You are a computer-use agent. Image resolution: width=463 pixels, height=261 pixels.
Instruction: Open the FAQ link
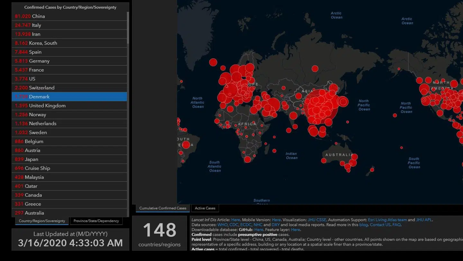[396, 225]
